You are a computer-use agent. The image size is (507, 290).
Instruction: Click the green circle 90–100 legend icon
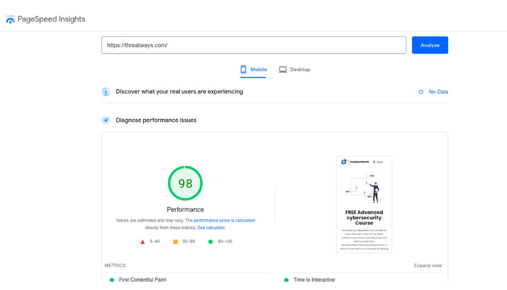(x=210, y=242)
